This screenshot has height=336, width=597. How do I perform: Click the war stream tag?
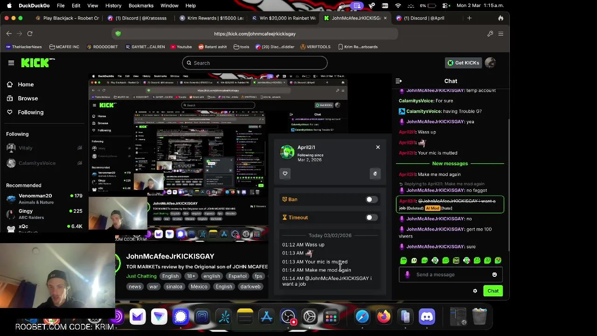(153, 287)
